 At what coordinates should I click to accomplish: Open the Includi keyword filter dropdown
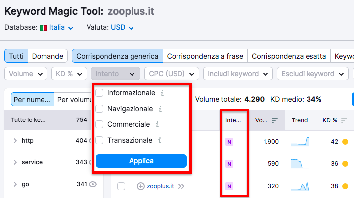click(x=238, y=74)
